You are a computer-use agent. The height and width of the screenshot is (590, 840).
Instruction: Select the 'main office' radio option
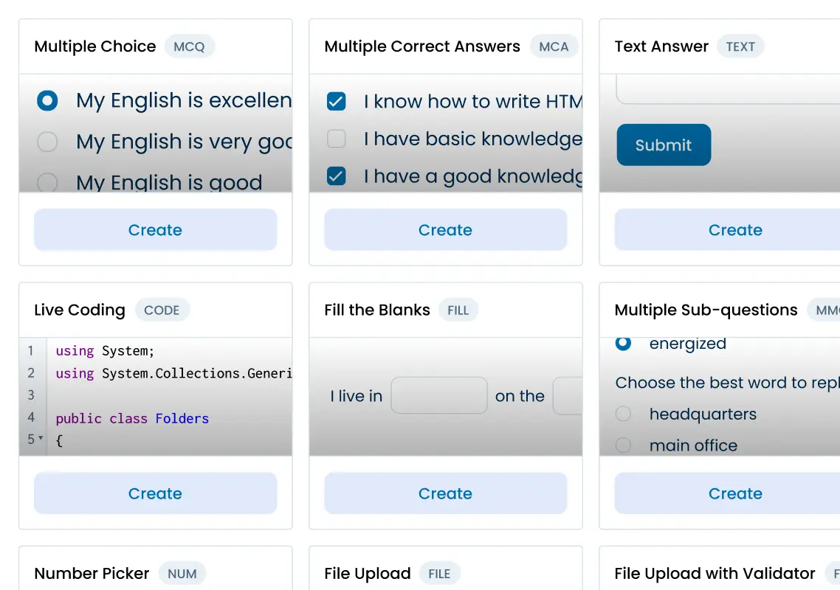pos(623,445)
